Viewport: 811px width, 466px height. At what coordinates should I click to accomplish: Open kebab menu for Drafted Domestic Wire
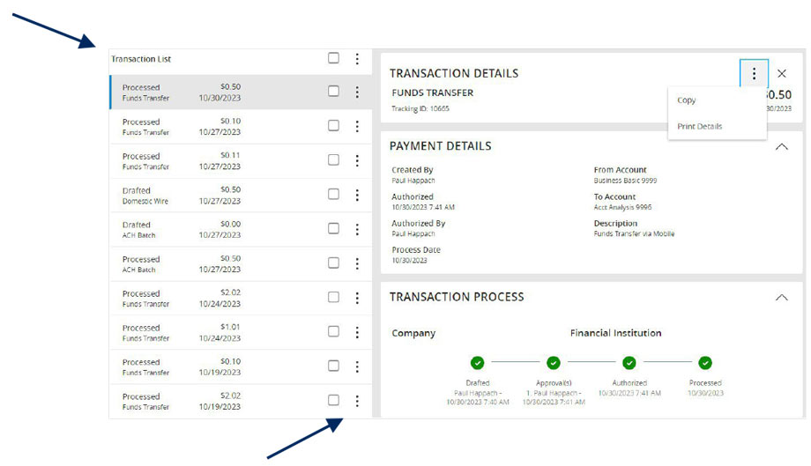click(x=357, y=195)
